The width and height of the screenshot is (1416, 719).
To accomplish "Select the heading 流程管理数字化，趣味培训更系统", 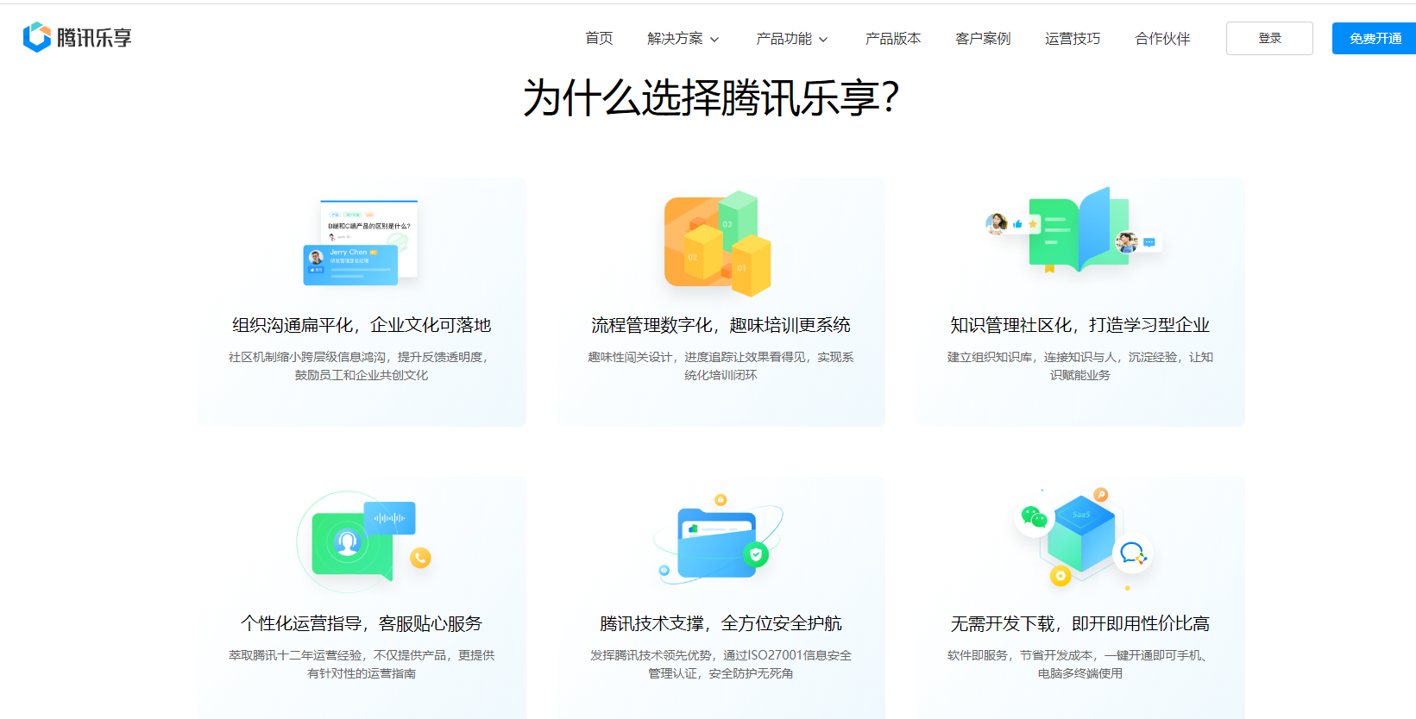I will (721, 325).
